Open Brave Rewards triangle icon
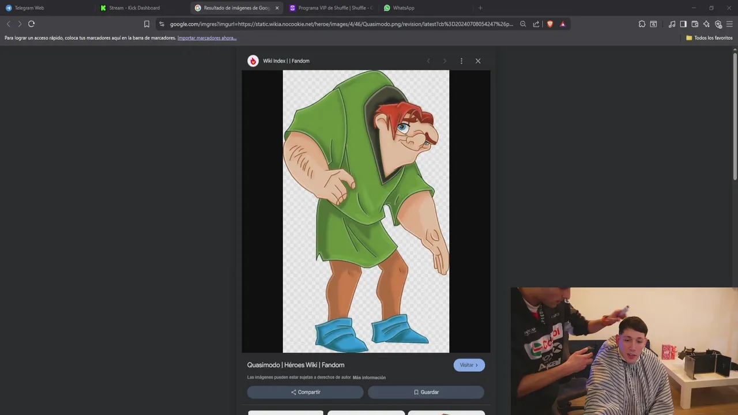The image size is (738, 415). tap(563, 24)
